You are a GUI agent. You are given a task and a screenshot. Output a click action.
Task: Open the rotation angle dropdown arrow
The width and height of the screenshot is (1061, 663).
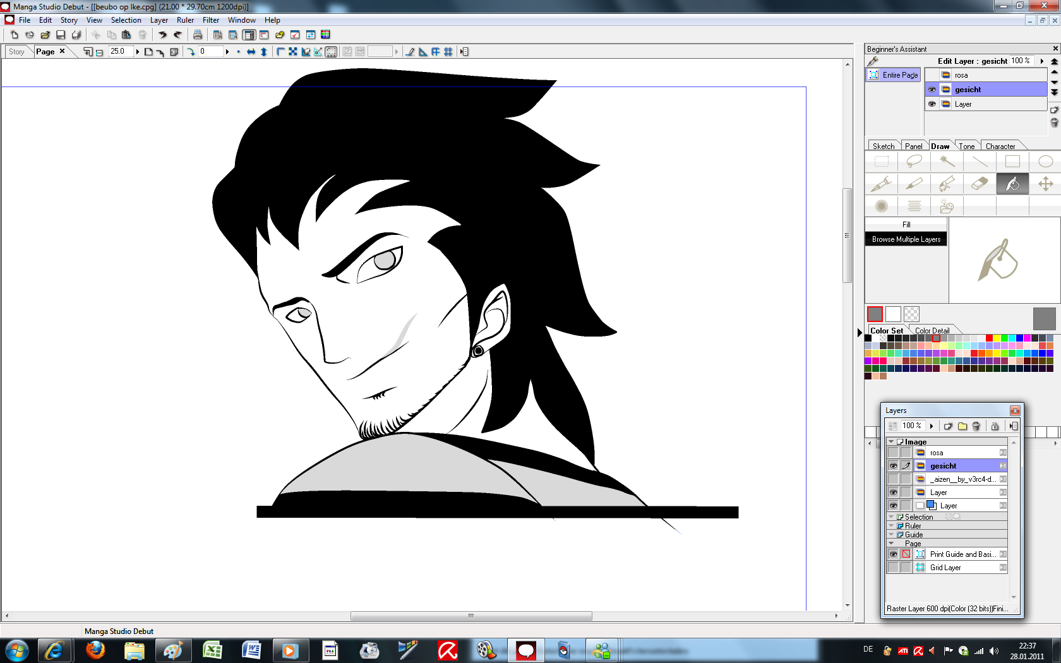[x=227, y=52]
